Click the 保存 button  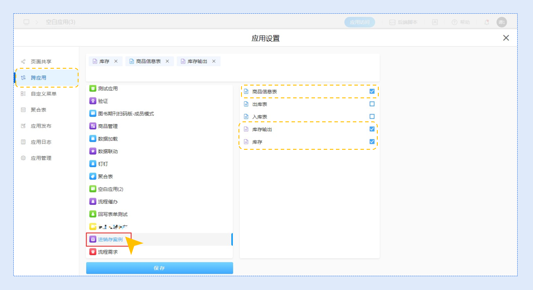pyautogui.click(x=159, y=268)
